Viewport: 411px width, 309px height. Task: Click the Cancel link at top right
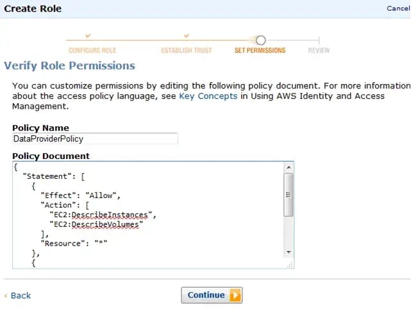[x=398, y=8]
